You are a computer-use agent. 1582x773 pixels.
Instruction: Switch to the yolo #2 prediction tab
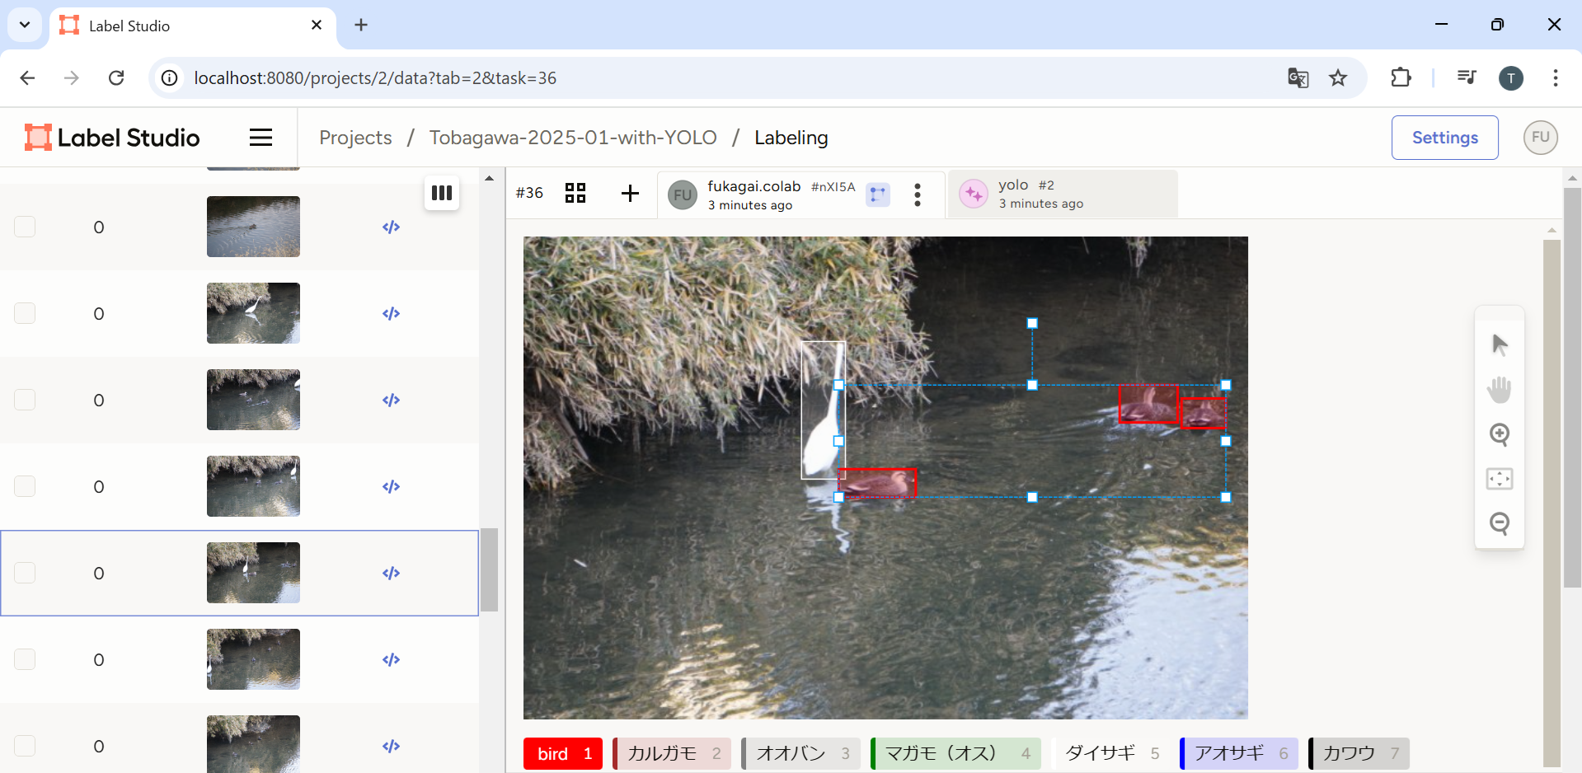pos(1062,194)
